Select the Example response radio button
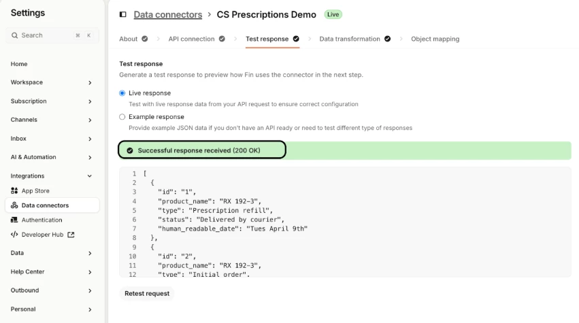Screen dimensions: 579x323 (122, 117)
